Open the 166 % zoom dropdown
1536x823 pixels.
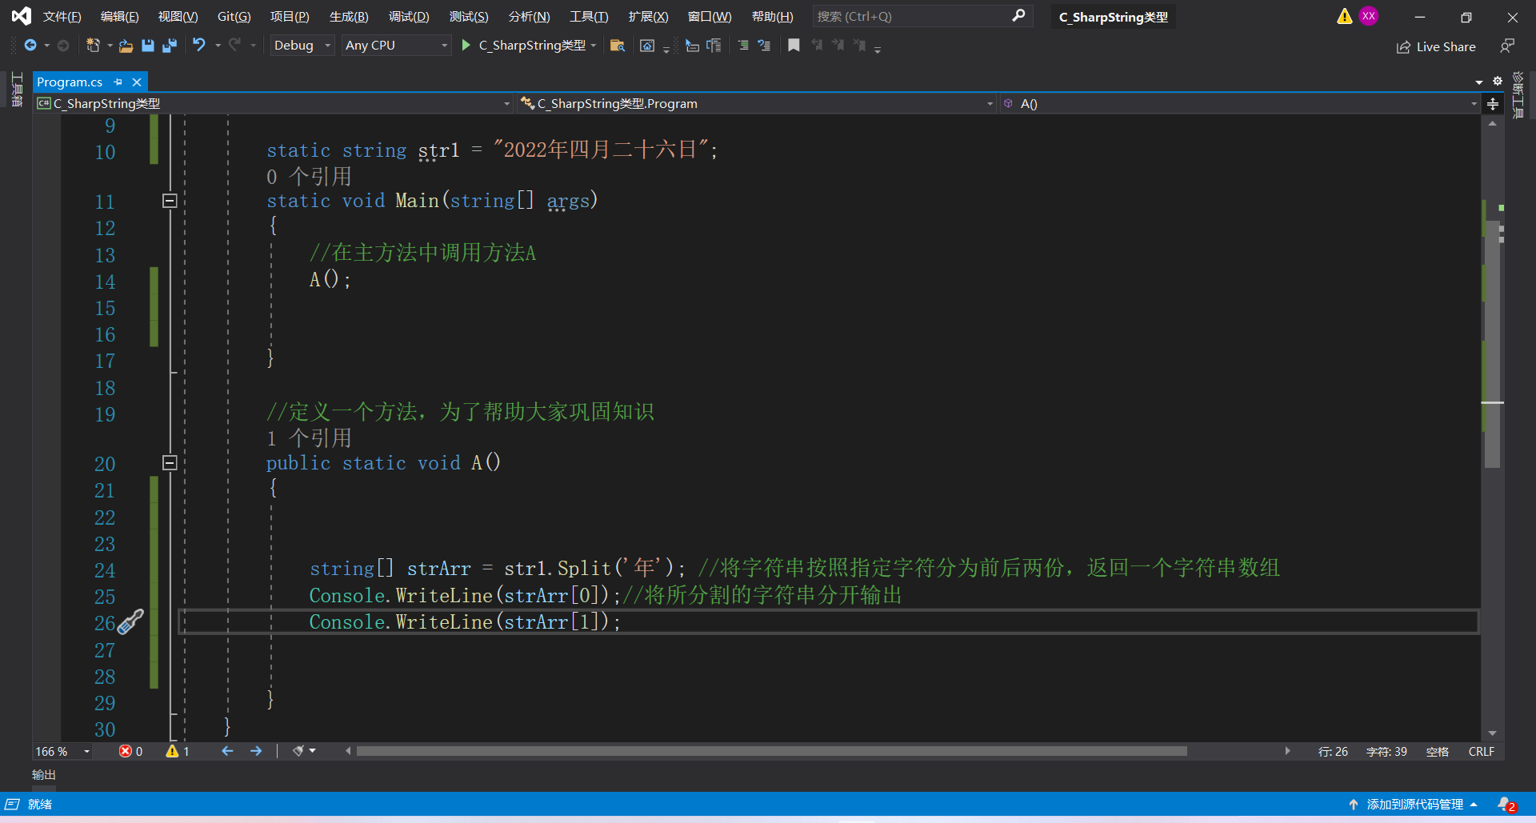click(x=63, y=751)
